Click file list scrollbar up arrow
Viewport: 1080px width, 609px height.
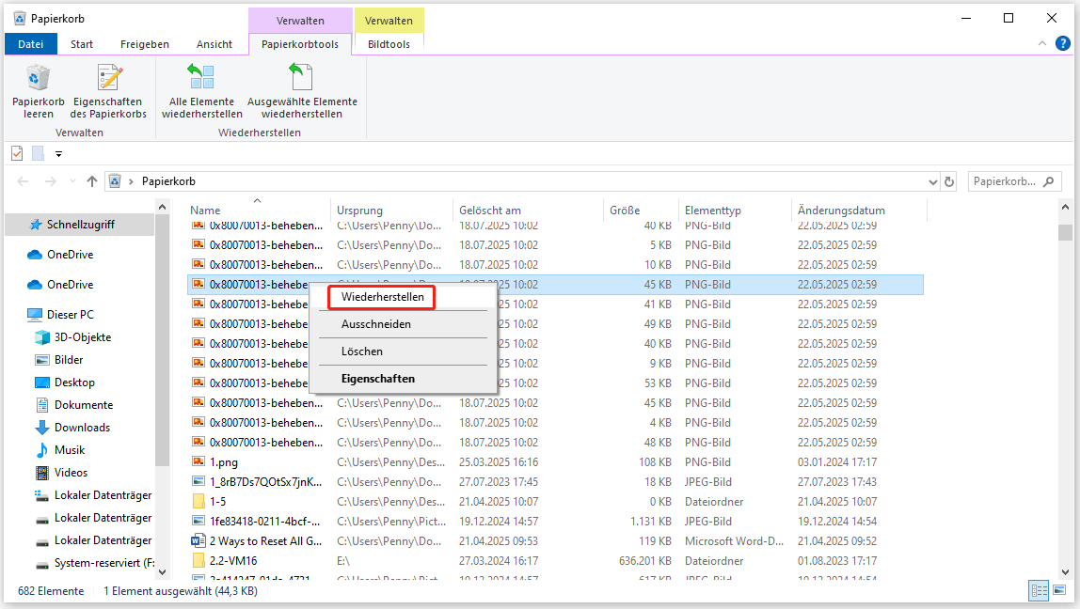tap(1066, 207)
